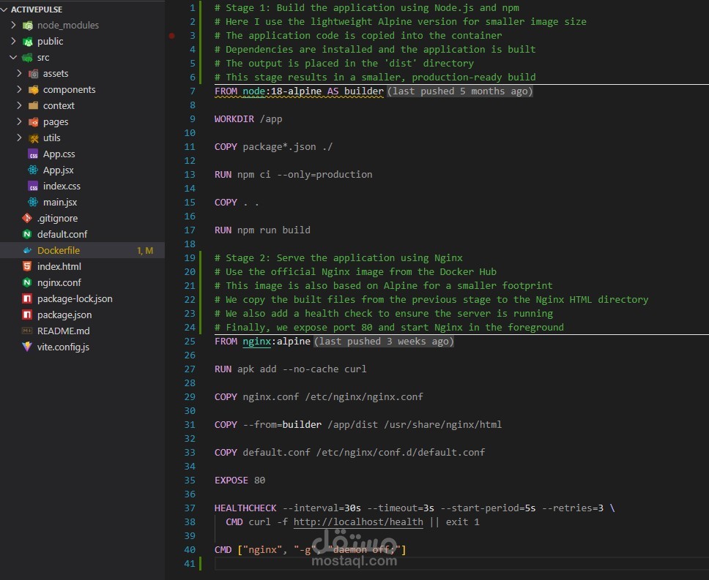Expand the components folder chevron
Screen dimensions: 709x580
tap(19, 90)
